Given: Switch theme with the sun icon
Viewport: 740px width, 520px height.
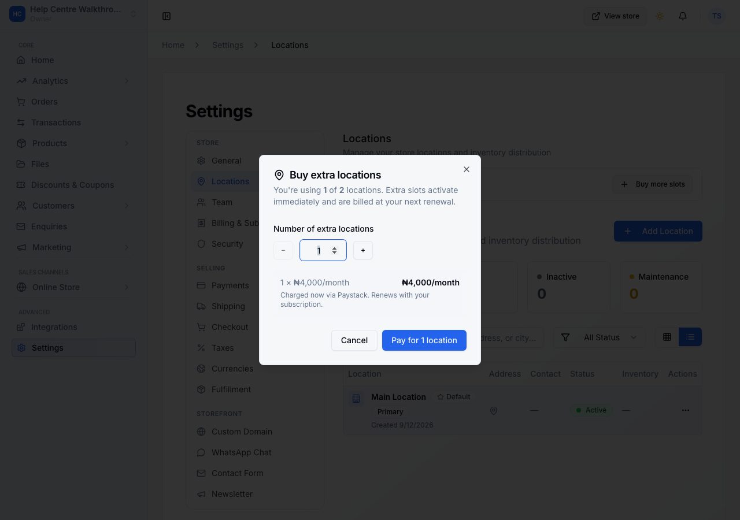Looking at the screenshot, I should pyautogui.click(x=660, y=16).
